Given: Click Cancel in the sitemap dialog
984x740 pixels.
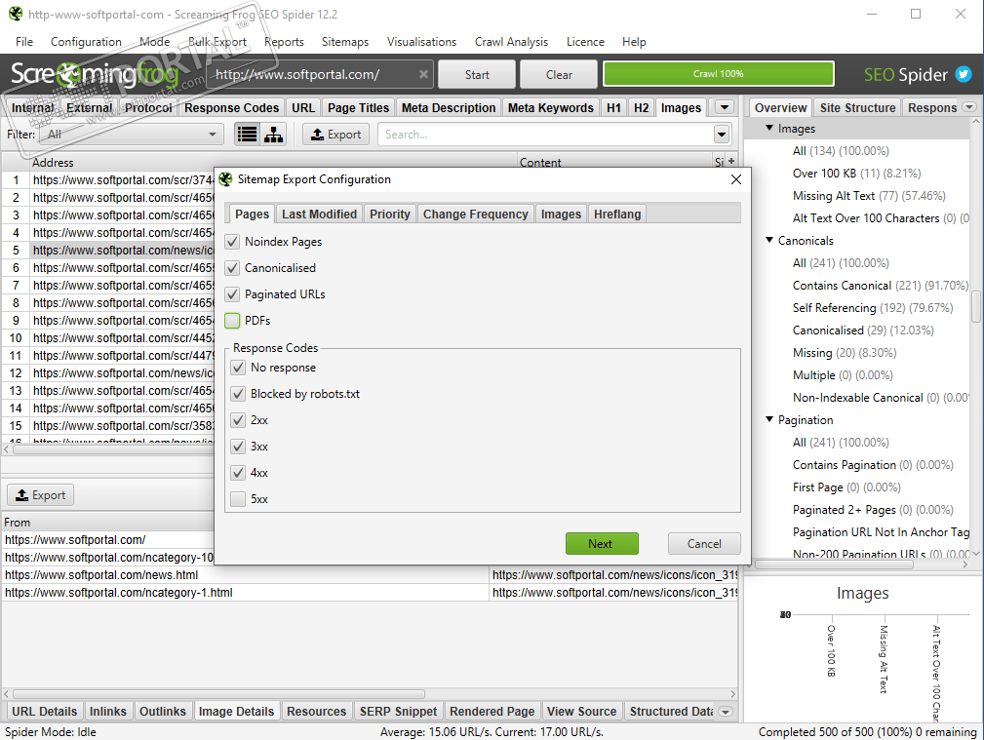Looking at the screenshot, I should (704, 544).
